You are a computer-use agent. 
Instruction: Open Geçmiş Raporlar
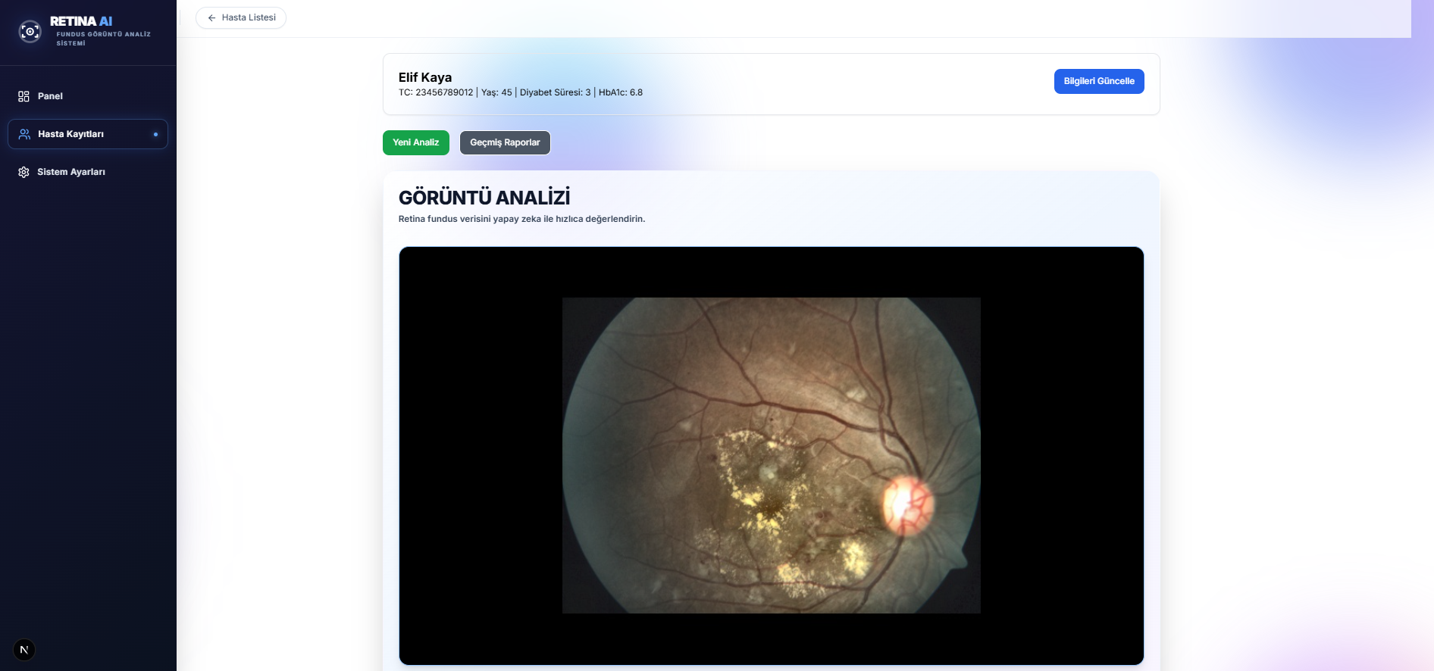[x=505, y=142]
